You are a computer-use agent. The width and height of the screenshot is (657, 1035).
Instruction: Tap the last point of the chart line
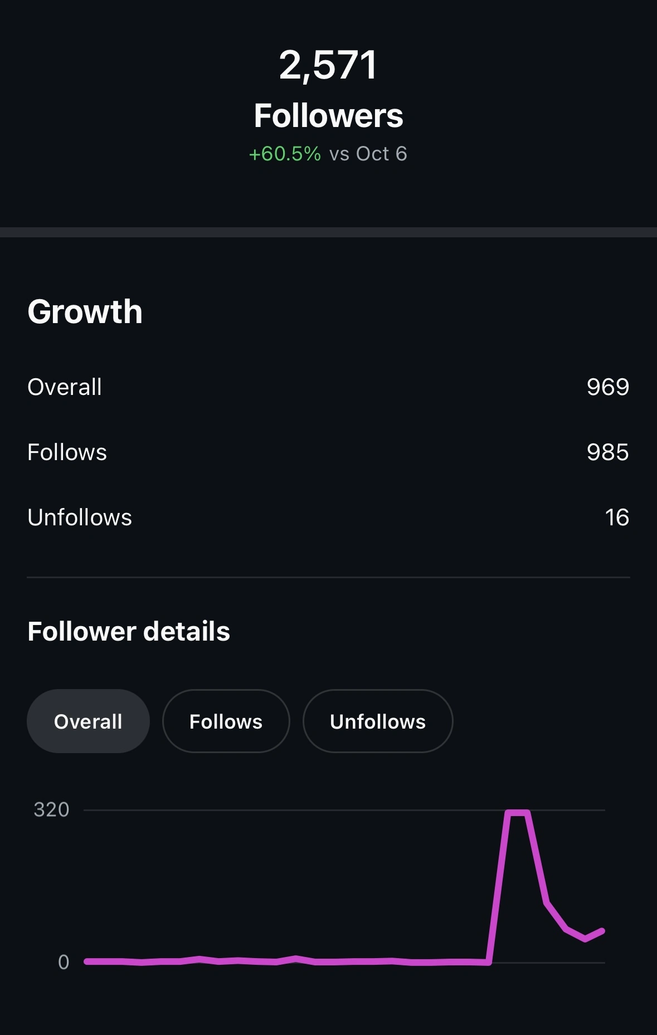602,931
